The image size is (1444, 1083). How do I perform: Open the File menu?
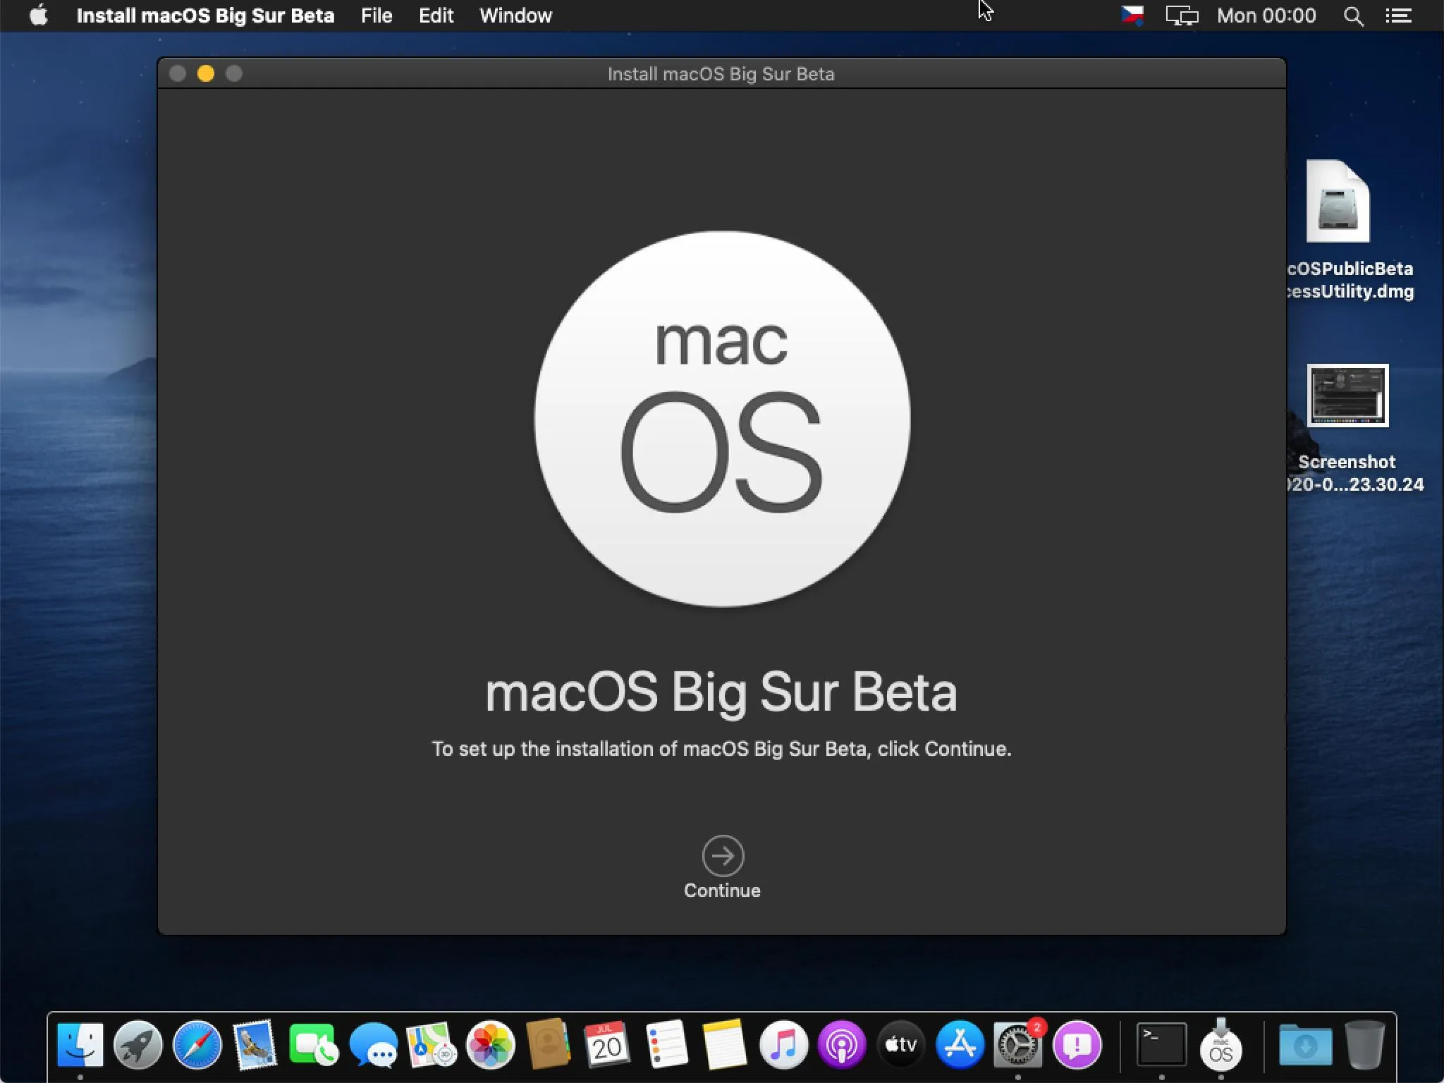tap(377, 16)
